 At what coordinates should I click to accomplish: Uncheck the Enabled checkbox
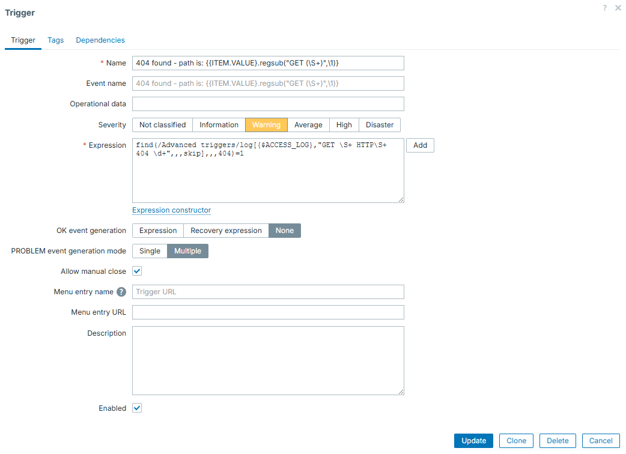[x=137, y=408]
